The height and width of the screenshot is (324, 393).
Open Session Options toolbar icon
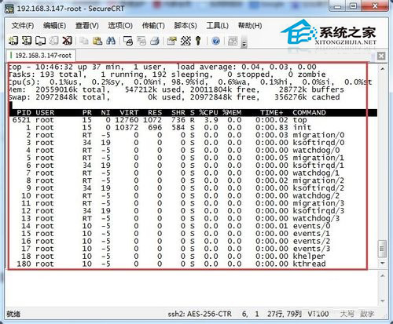[x=172, y=41]
